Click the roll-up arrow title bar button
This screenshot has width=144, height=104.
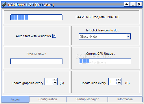coord(127,4)
